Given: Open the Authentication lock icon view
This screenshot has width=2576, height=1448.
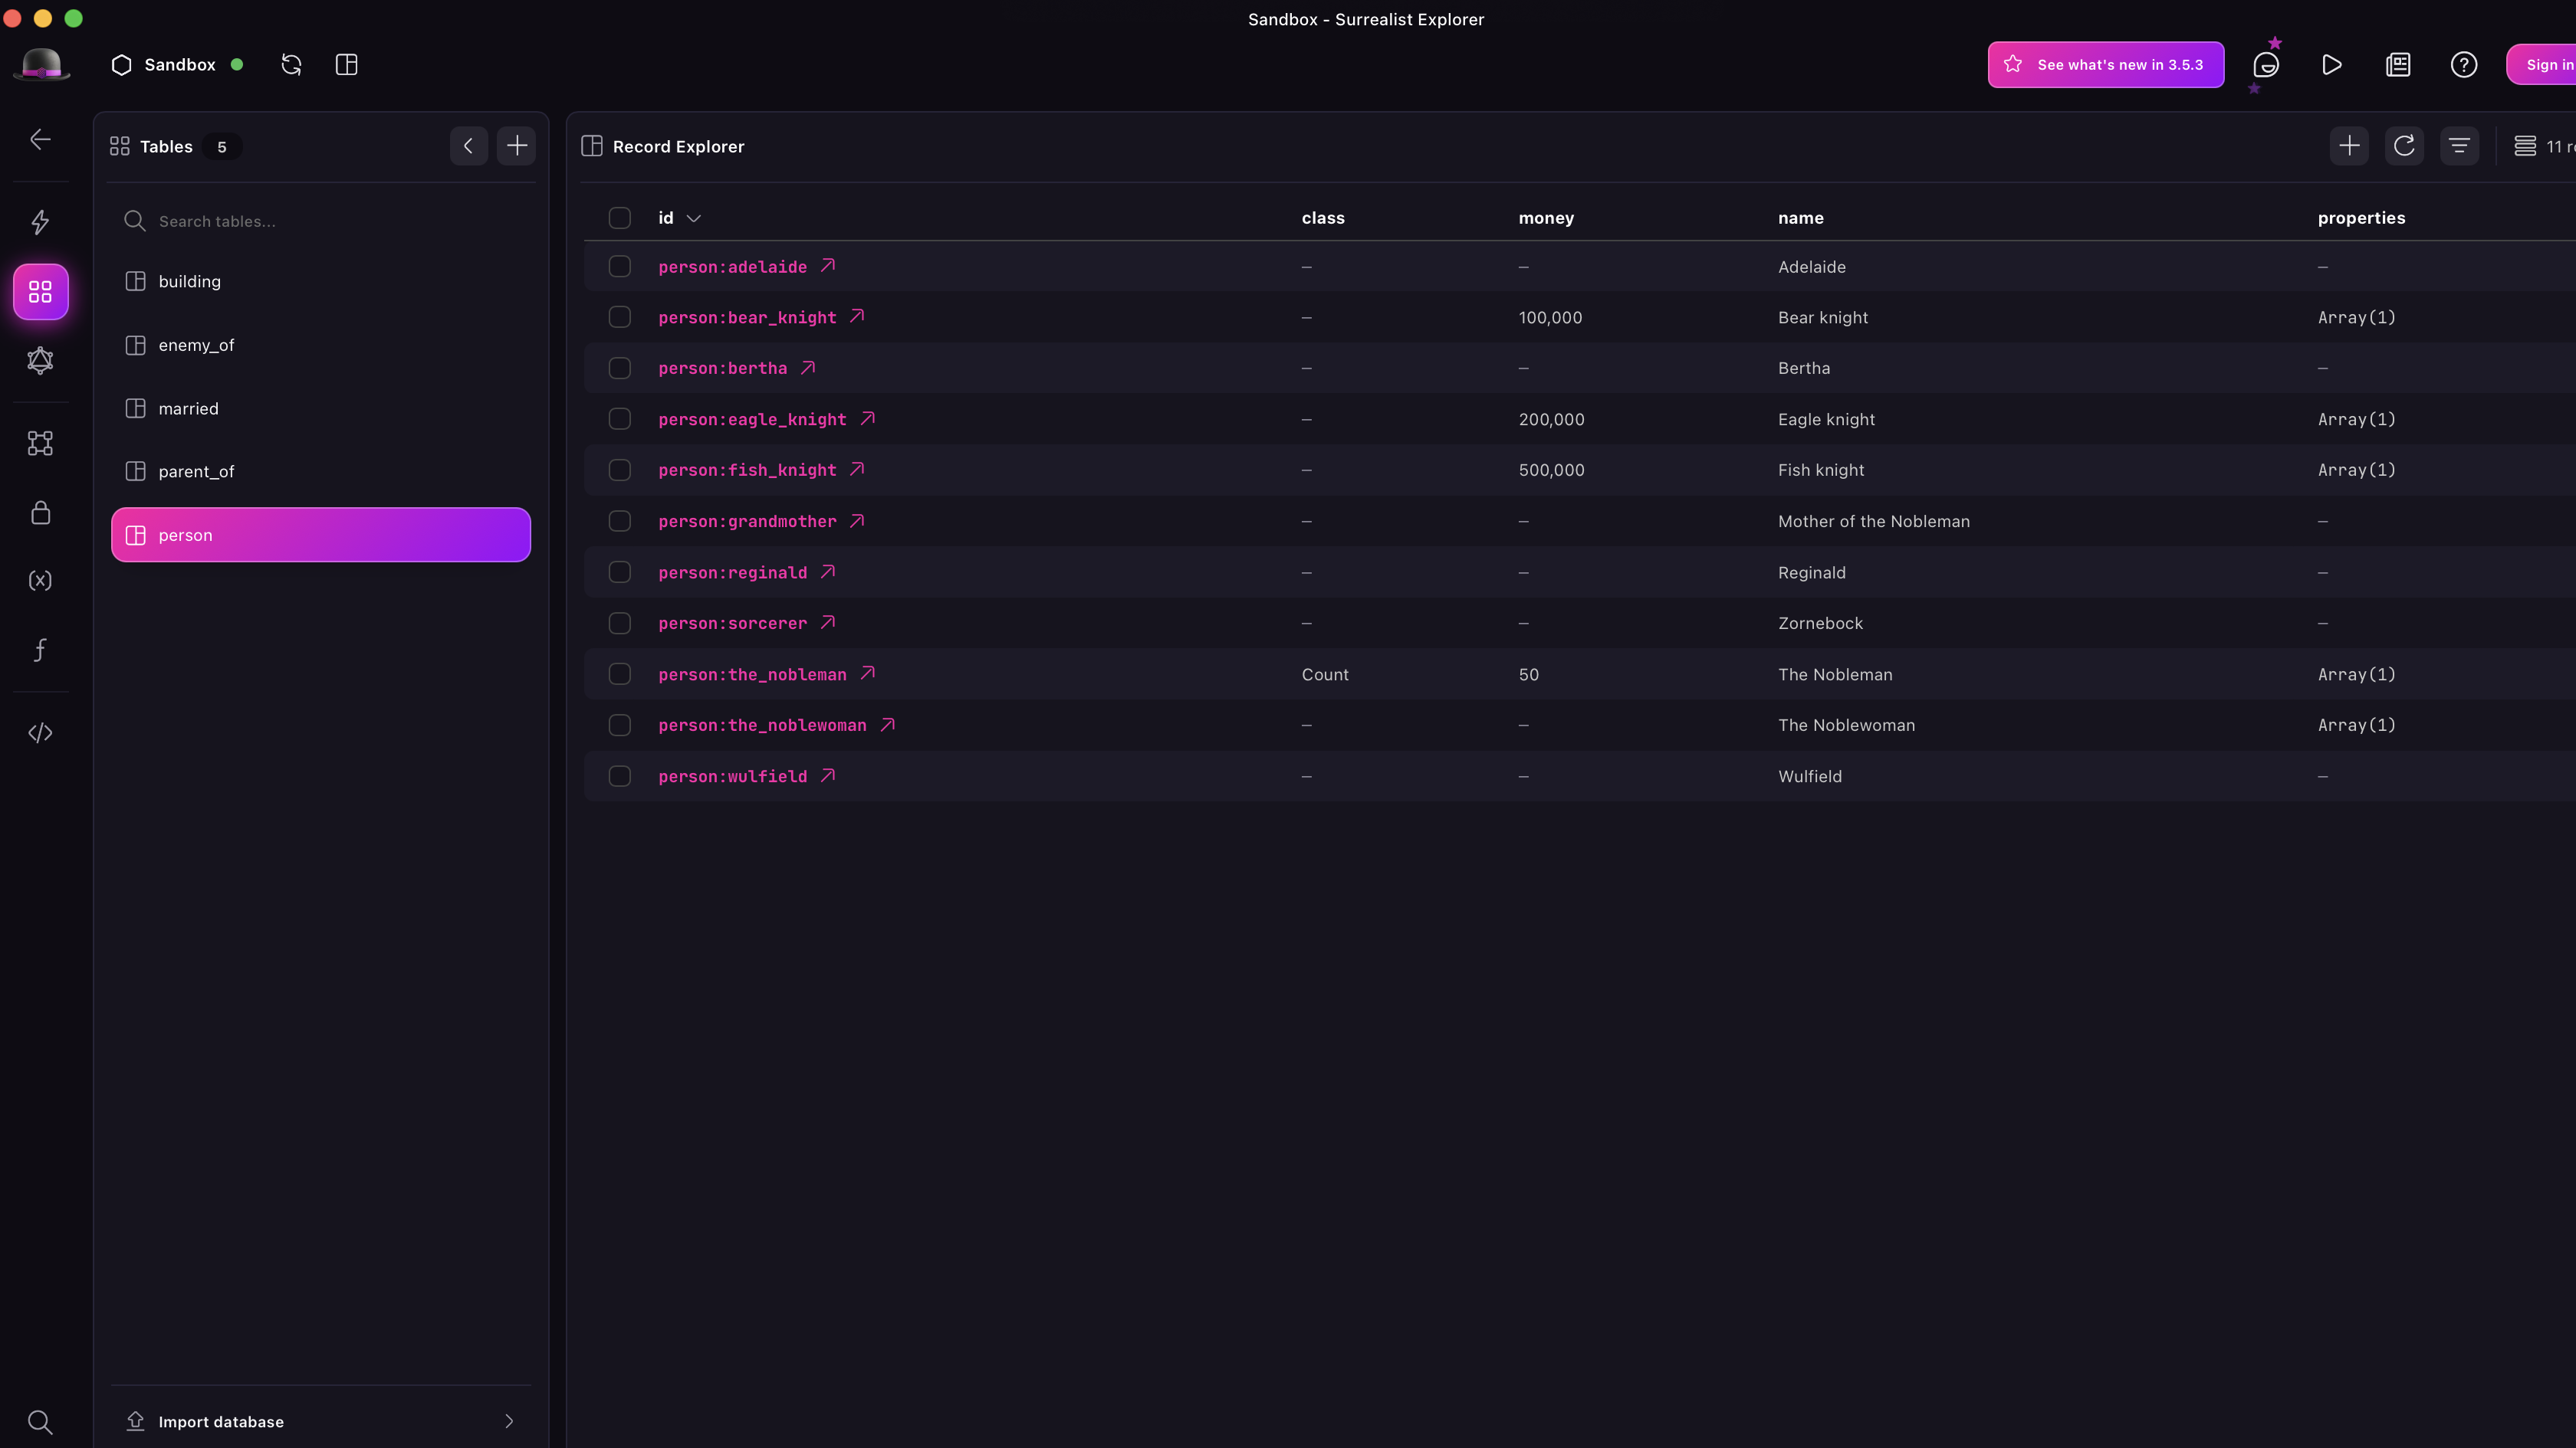Looking at the screenshot, I should tap(40, 513).
